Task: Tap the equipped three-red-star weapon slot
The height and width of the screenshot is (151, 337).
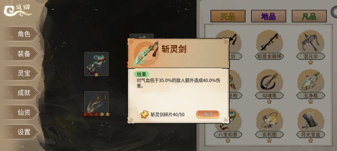Action: pyautogui.click(x=96, y=103)
